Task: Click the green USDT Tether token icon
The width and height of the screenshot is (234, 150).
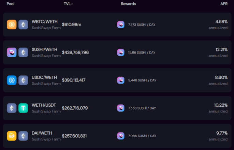Action: pos(23,108)
